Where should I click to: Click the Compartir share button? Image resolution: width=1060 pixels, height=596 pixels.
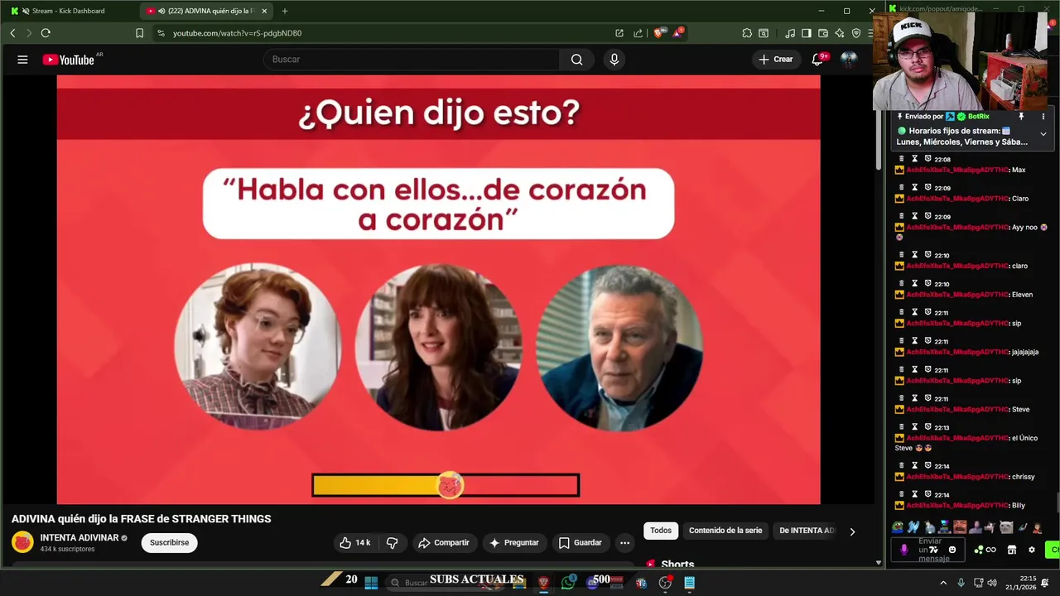click(444, 543)
